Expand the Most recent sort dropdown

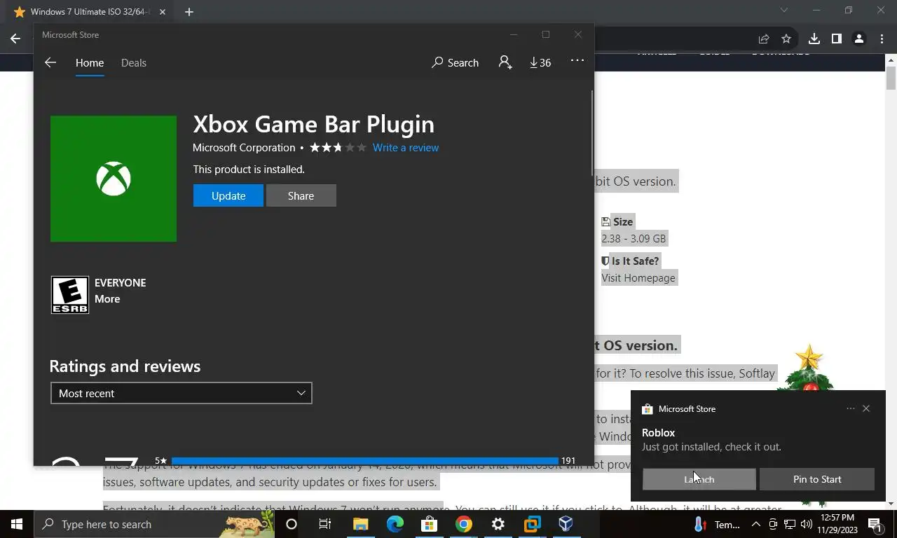point(182,393)
